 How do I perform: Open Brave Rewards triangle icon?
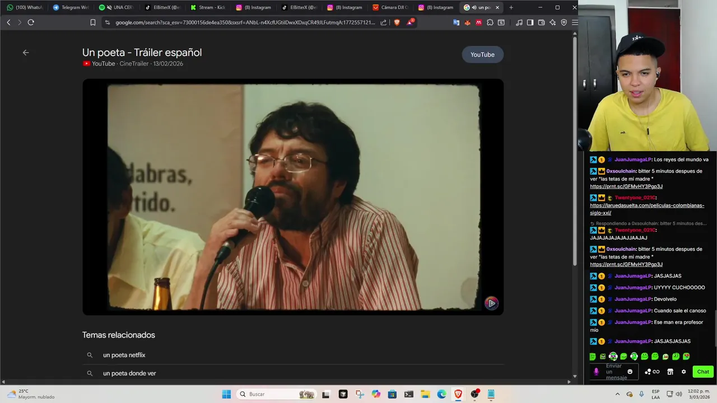pyautogui.click(x=410, y=22)
